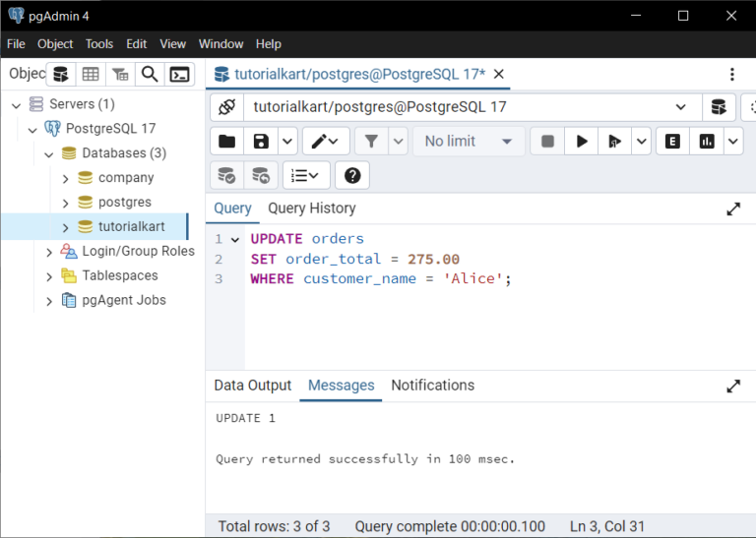Collapse the UPDATE statement fold arrow at line 1

(235, 239)
